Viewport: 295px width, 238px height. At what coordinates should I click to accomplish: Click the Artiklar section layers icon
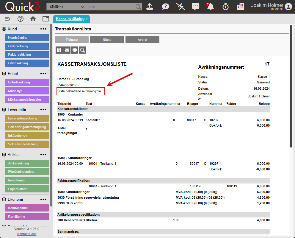(x=4, y=155)
